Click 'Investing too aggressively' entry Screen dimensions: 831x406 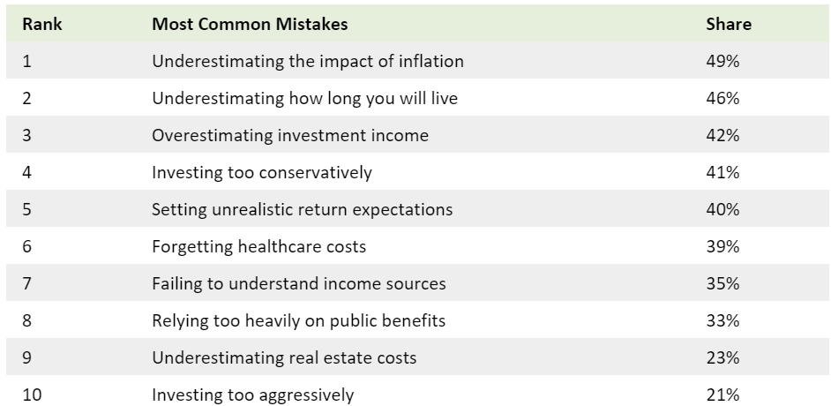(252, 395)
